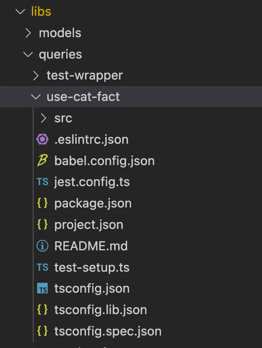Expand the test-wrapper folder chevron
Screen dimensions: 262x348
pyautogui.click(x=36, y=75)
